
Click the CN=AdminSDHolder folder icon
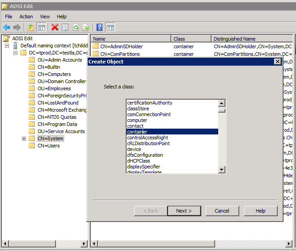[x=96, y=46]
